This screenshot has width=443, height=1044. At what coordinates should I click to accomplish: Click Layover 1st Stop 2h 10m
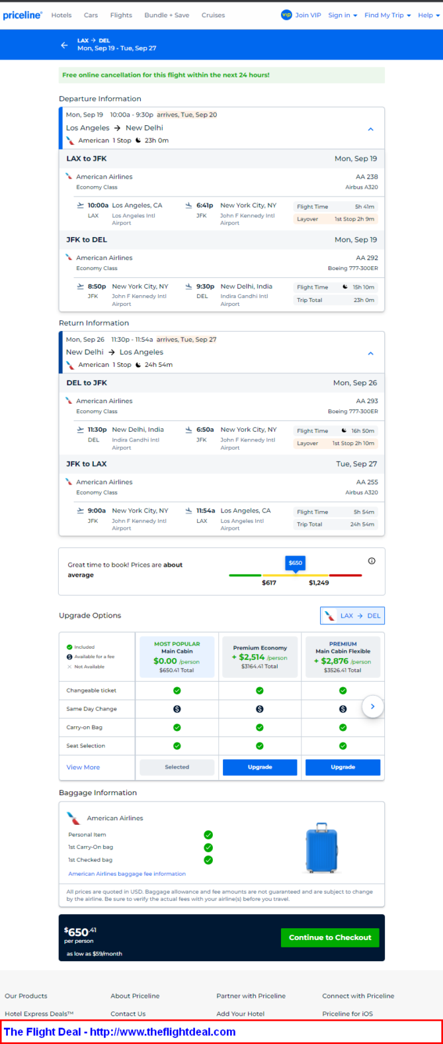pyautogui.click(x=336, y=444)
